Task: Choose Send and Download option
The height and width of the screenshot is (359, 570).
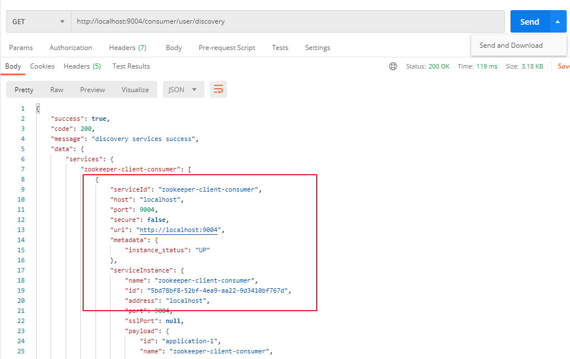Action: click(x=510, y=46)
